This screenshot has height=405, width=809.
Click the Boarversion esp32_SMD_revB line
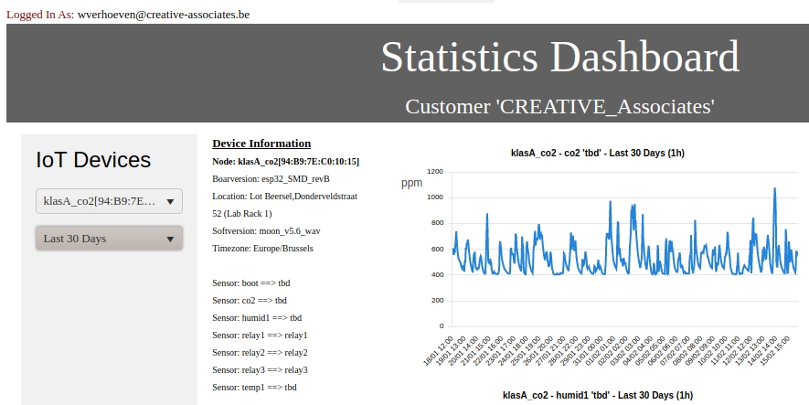pyautogui.click(x=271, y=178)
